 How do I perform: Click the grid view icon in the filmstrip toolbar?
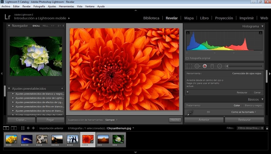coord(23,128)
